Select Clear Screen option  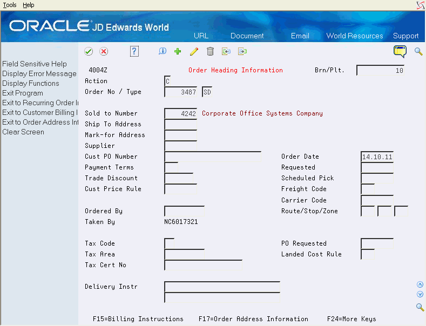click(23, 132)
